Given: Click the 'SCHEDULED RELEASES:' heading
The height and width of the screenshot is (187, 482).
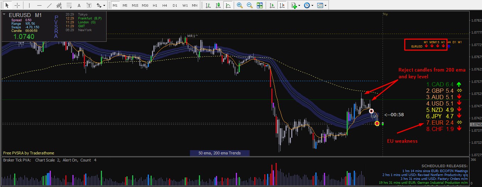Looking at the screenshot, I should point(445,166).
